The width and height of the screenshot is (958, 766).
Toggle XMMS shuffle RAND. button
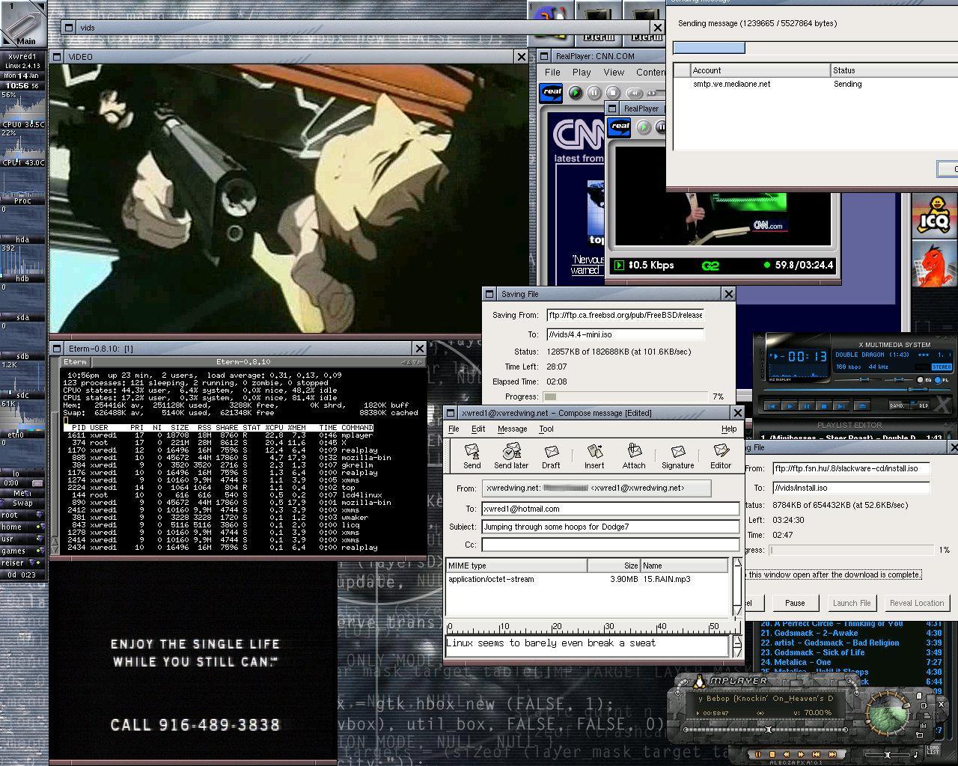(x=897, y=405)
